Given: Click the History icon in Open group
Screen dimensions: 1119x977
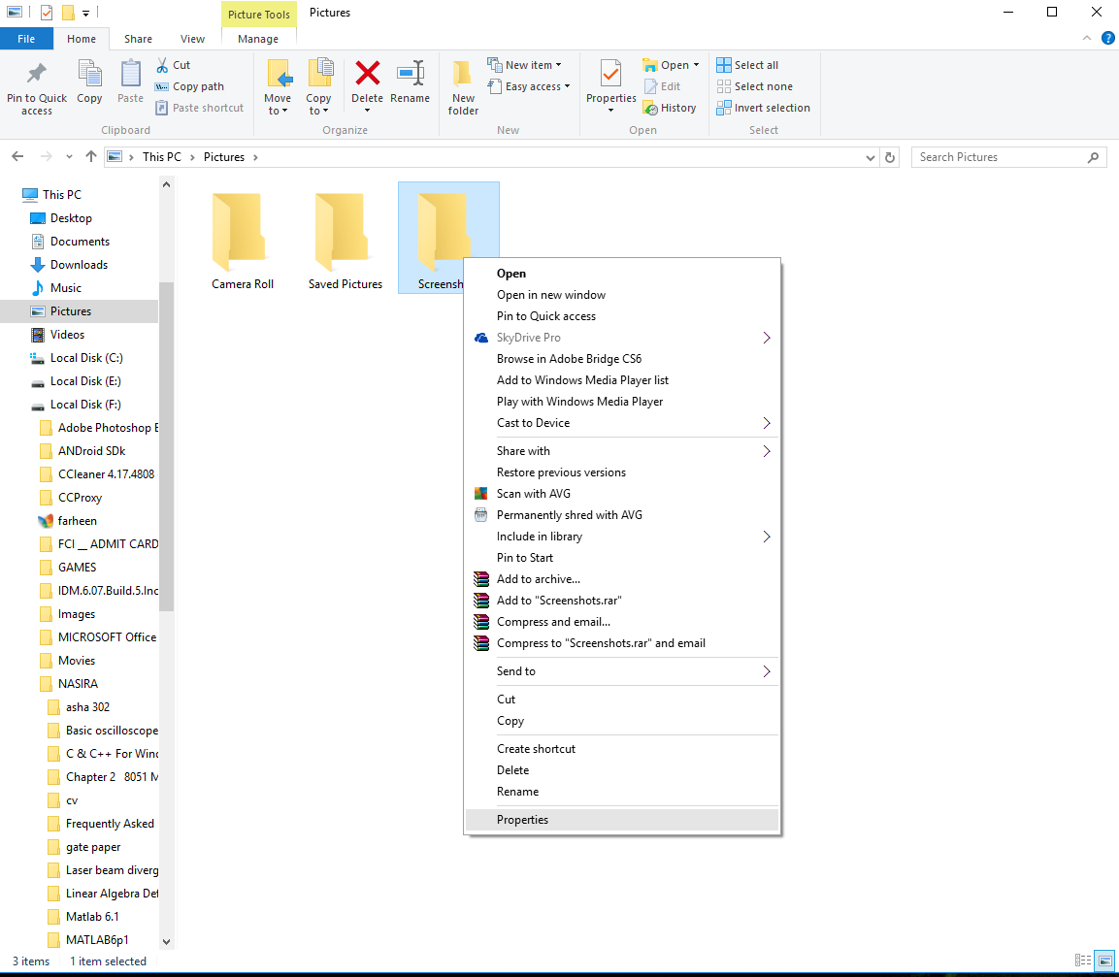Looking at the screenshot, I should (650, 108).
